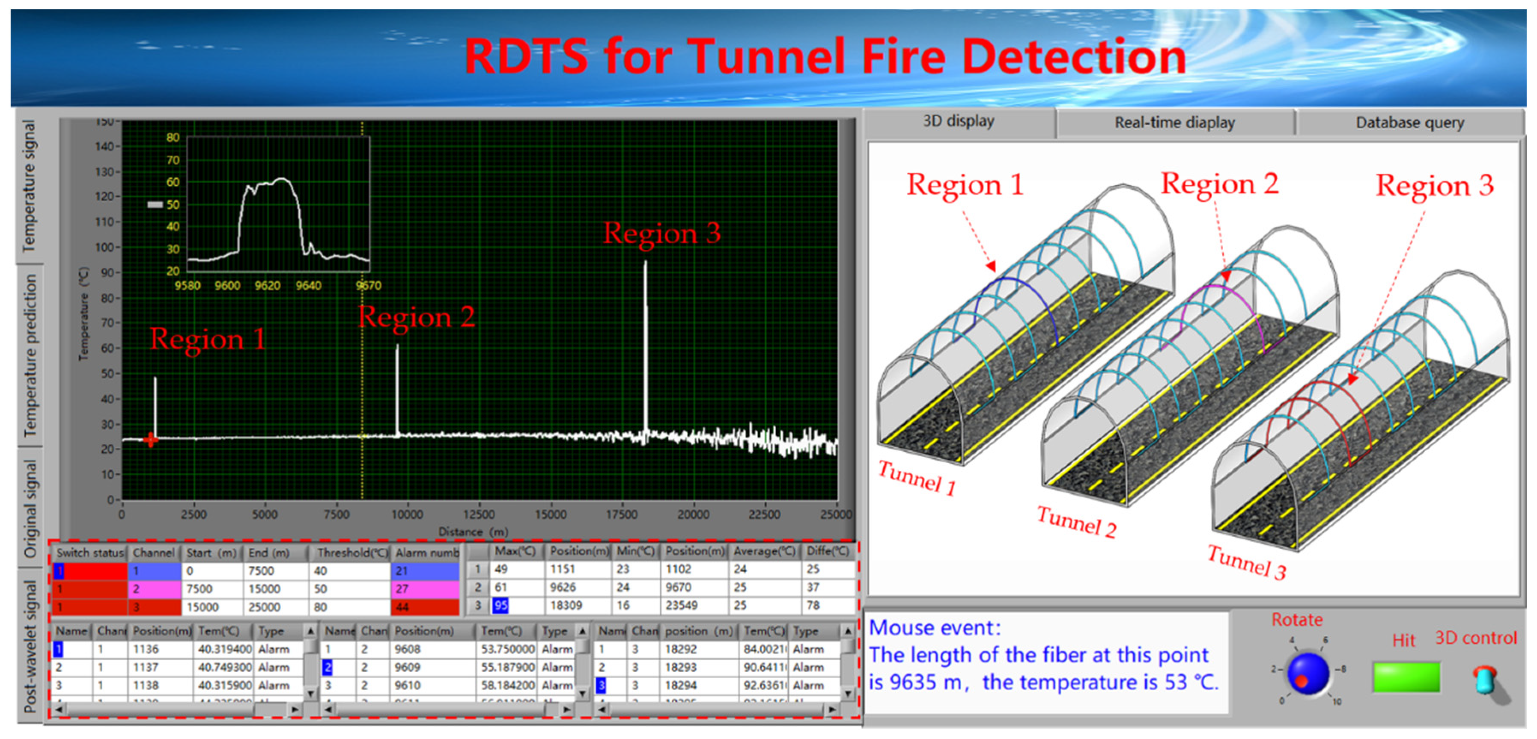Open the Temperature prediction side tab
Viewport: 1537px width, 739px height.
point(30,355)
